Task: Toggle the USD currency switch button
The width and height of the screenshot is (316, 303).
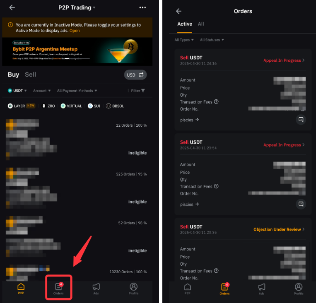Action: click(135, 75)
